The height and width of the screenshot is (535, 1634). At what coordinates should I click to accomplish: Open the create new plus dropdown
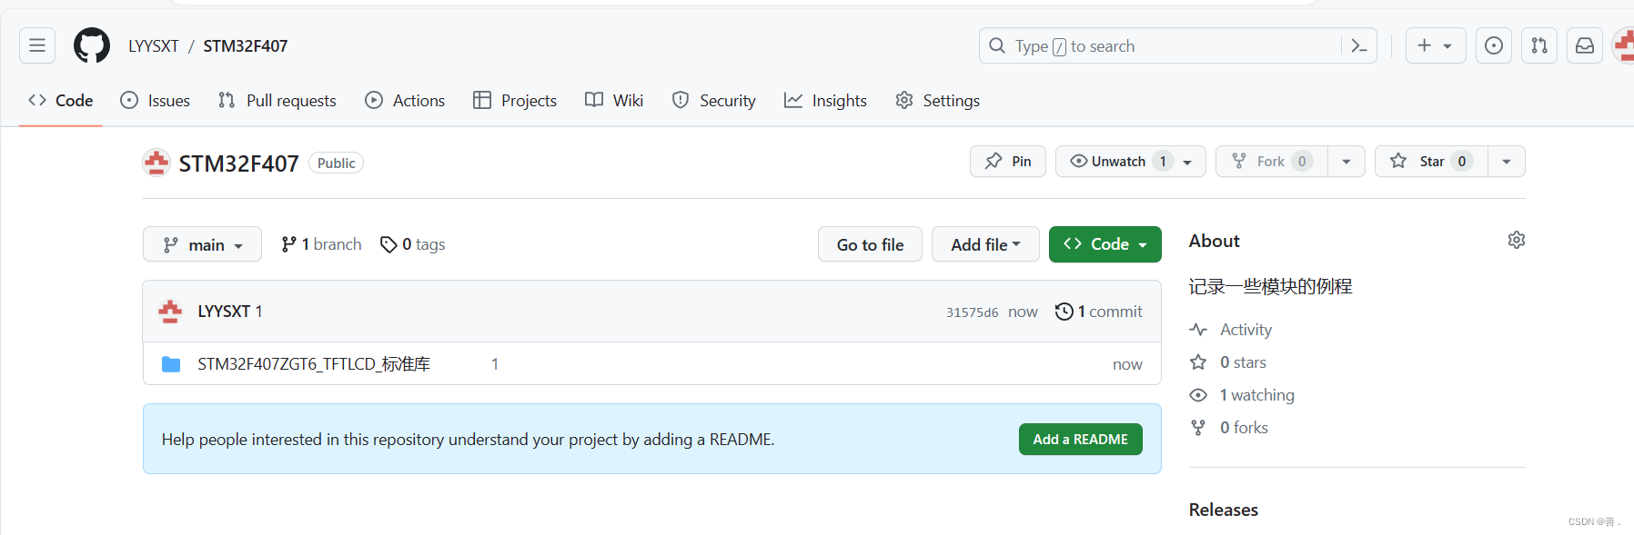1436,45
